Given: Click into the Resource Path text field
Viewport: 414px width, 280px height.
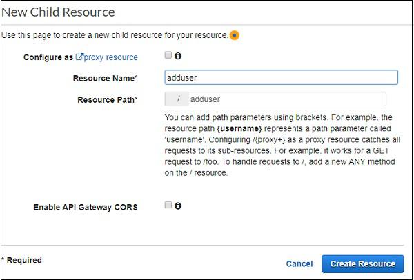Looking at the screenshot, I should coord(286,99).
